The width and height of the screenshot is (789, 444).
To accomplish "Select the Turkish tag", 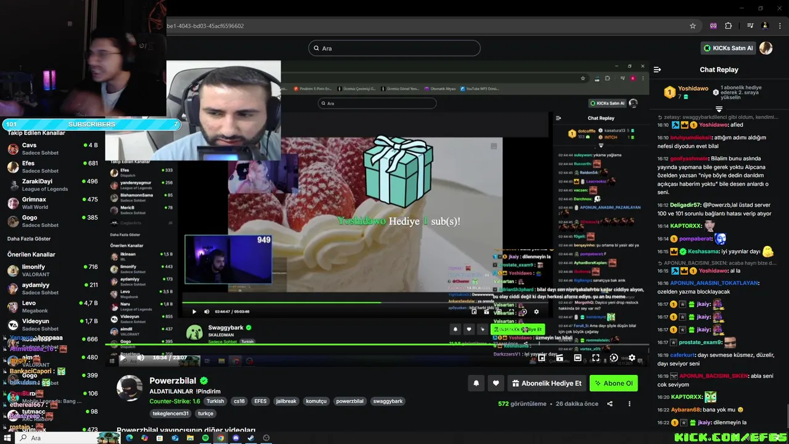I will tap(215, 401).
